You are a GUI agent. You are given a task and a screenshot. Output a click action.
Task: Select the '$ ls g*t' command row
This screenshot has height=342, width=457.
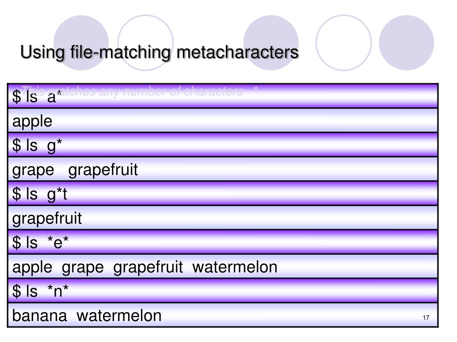coord(223,193)
